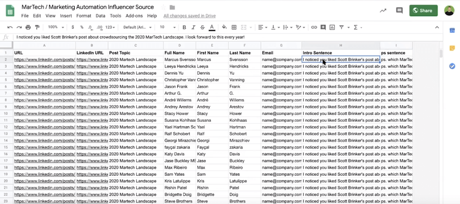Select the Email cell for Leeya Hendricks

281,66
